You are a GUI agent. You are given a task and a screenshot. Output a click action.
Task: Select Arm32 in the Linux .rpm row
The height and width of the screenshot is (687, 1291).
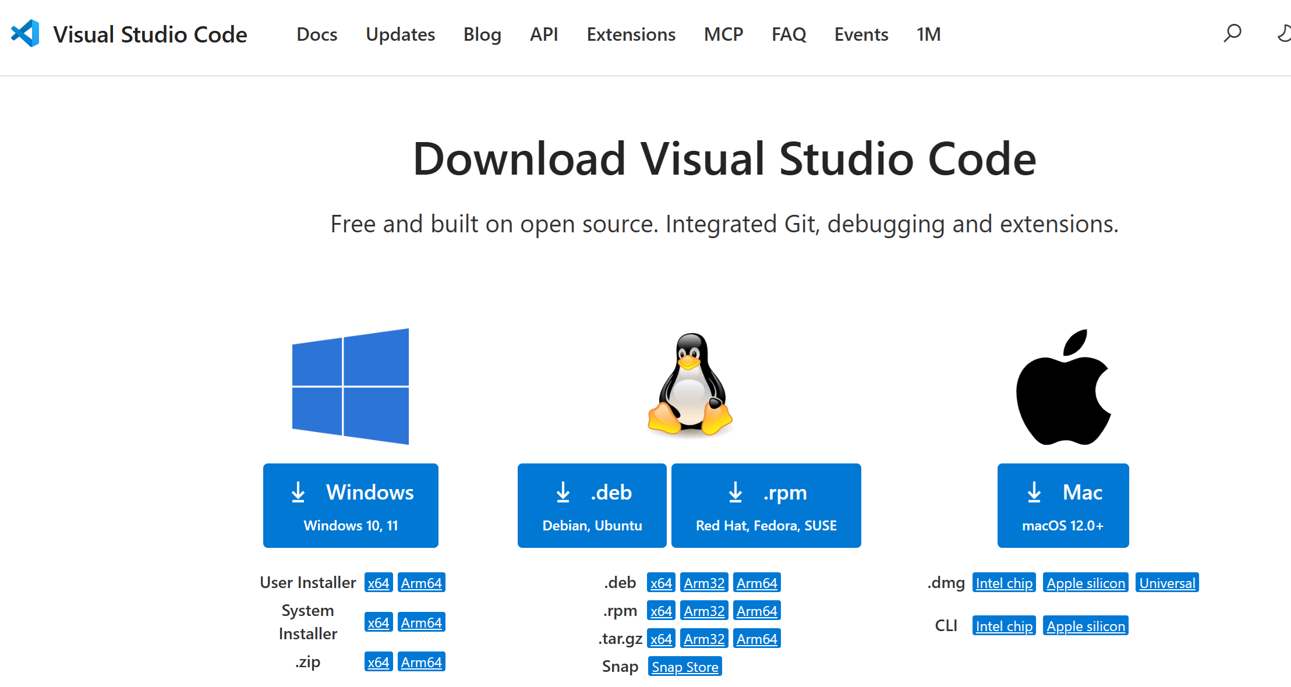[x=705, y=611]
